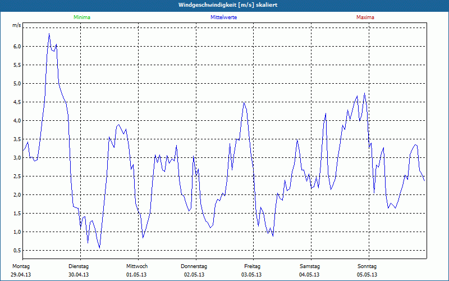Click the date 03.05.13
This screenshot has width=449, height=281.
[251, 275]
